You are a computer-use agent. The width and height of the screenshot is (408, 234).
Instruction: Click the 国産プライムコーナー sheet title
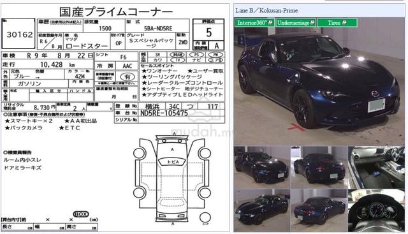[x=116, y=11]
